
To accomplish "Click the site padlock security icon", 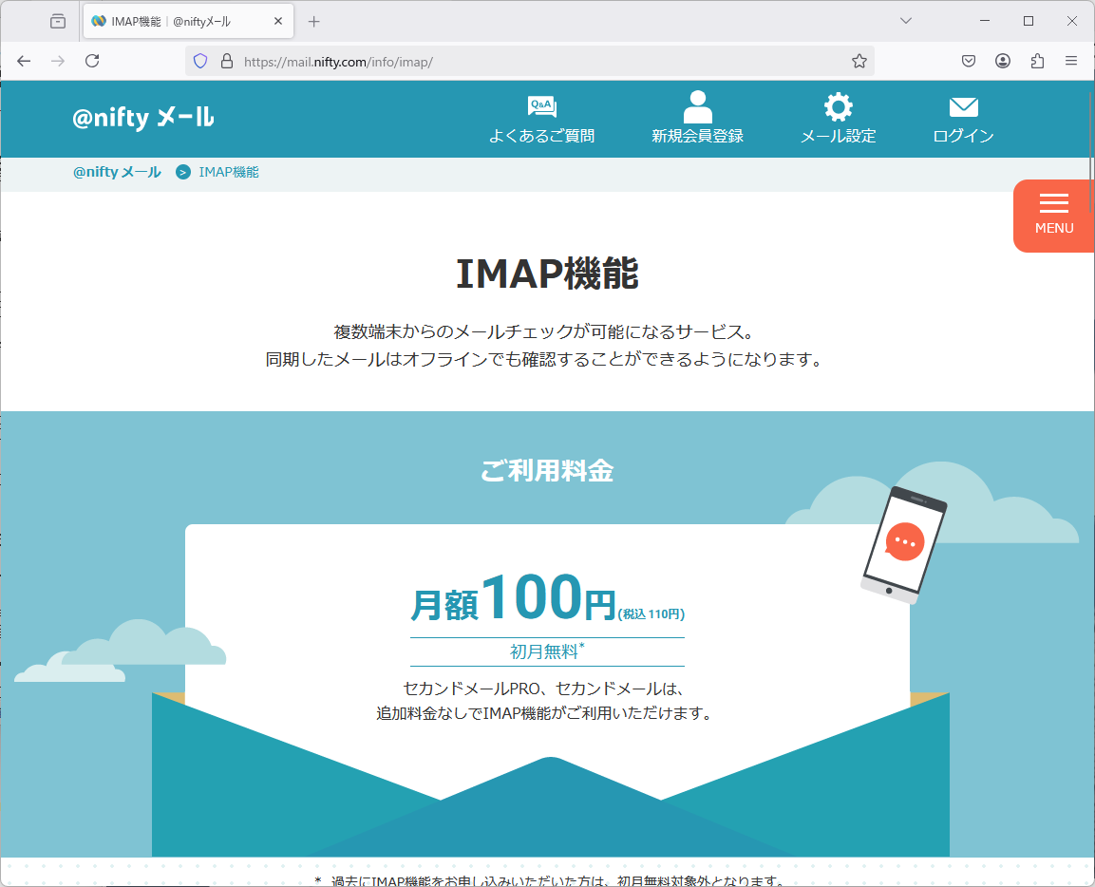I will pyautogui.click(x=226, y=61).
